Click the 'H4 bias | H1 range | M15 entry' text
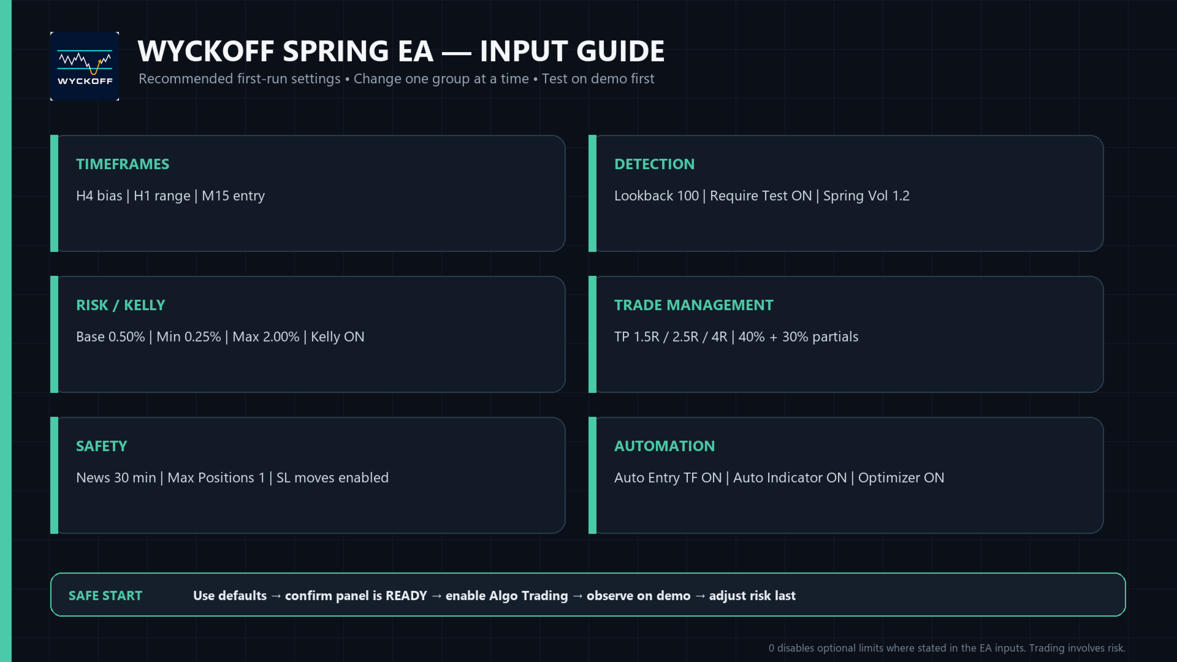Viewport: 1177px width, 662px height. (170, 196)
